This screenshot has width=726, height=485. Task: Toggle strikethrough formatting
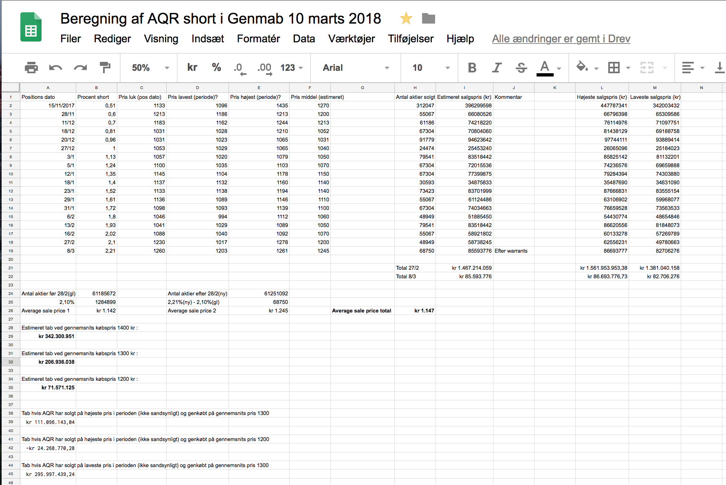click(x=521, y=68)
